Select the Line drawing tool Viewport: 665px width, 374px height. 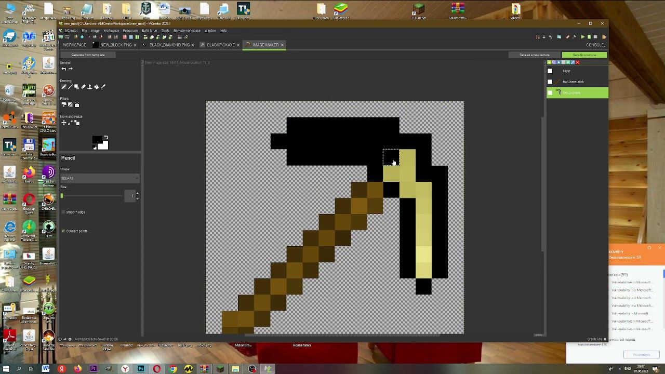pyautogui.click(x=70, y=87)
